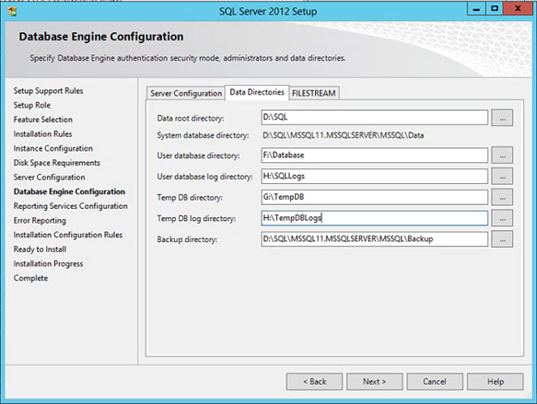Edit the Temp DB log directory field

click(x=374, y=218)
